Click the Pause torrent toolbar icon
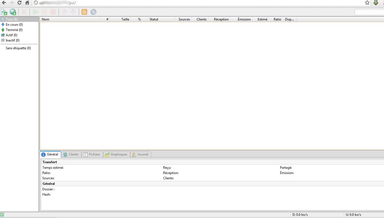This screenshot has height=218, width=384. [44, 12]
